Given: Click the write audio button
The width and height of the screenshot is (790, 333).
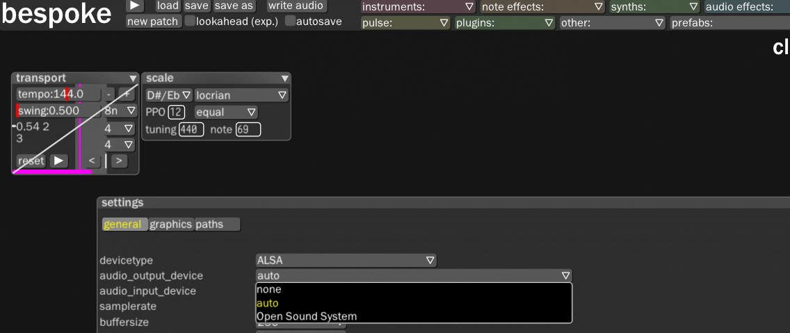Looking at the screenshot, I should click(x=296, y=6).
